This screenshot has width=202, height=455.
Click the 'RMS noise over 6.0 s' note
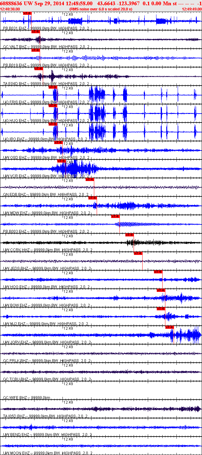tap(101, 9)
